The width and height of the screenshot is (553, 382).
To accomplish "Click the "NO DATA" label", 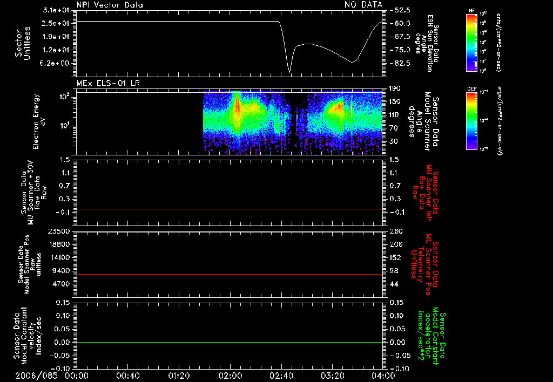I will 363,5.
